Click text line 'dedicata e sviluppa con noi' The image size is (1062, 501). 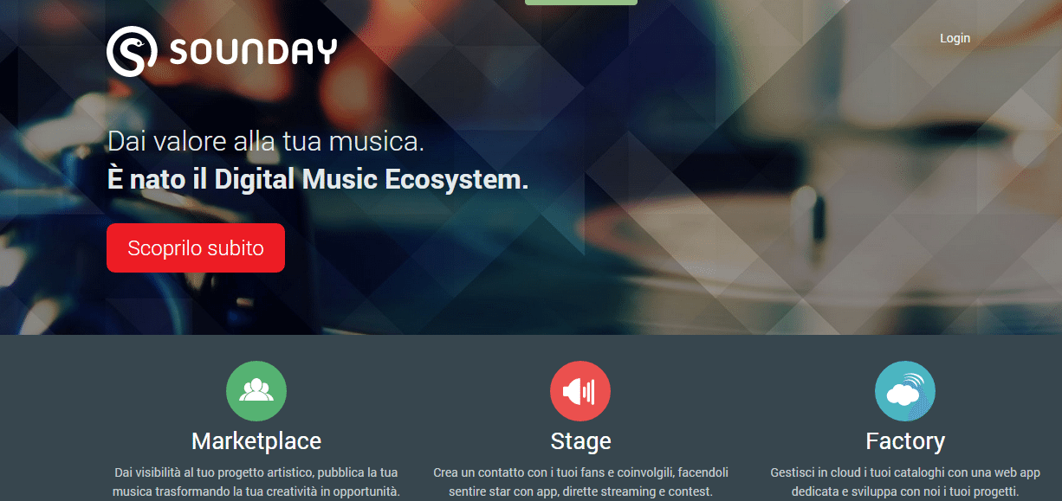pos(905,491)
